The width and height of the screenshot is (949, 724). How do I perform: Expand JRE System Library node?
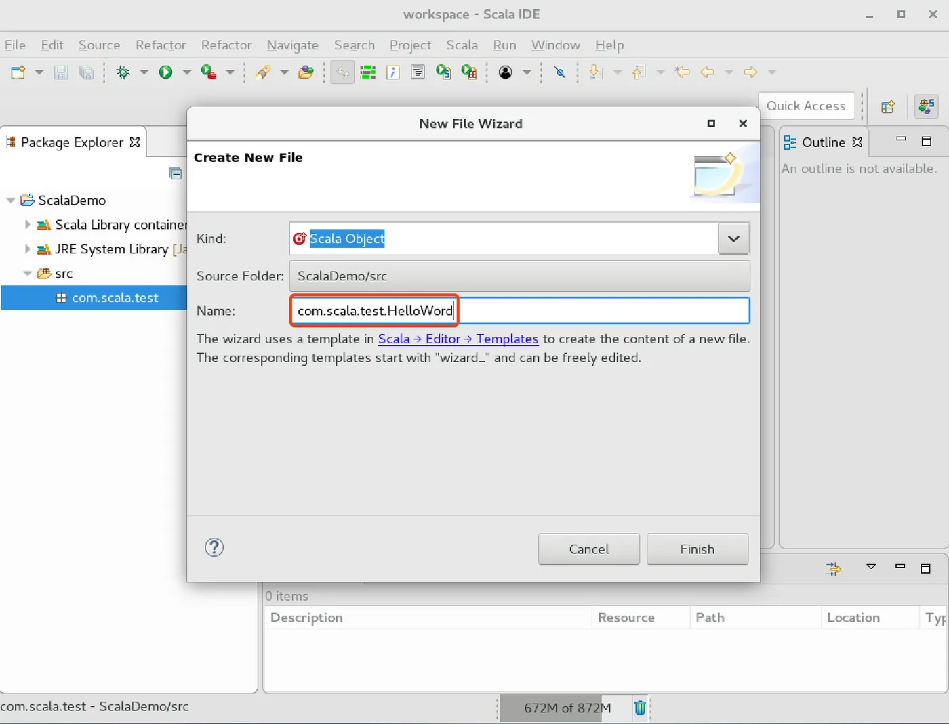pyautogui.click(x=27, y=249)
